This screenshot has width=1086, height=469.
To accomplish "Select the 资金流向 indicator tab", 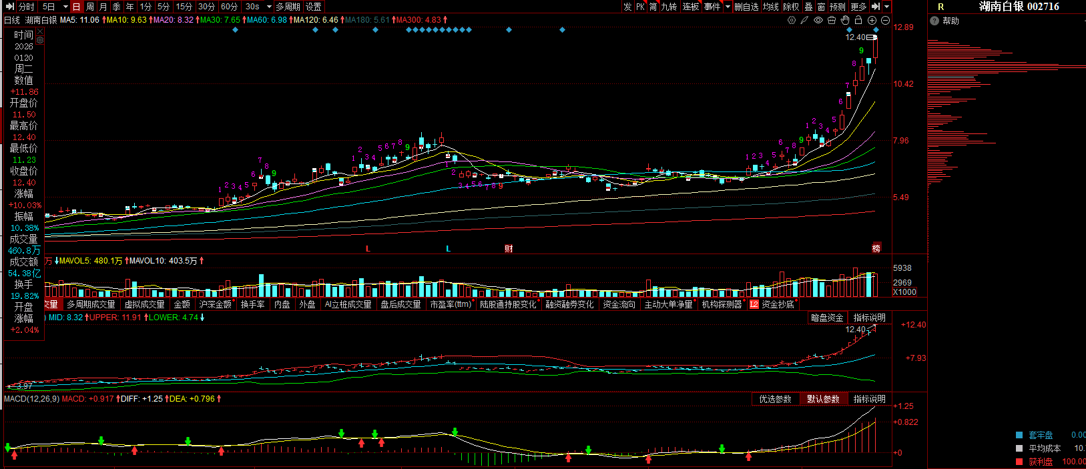I will click(x=619, y=304).
